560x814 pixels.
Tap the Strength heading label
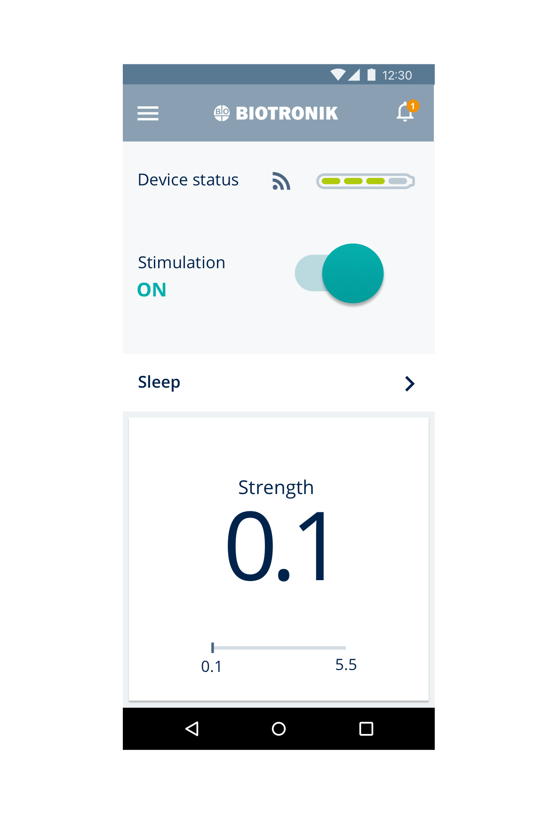click(276, 487)
